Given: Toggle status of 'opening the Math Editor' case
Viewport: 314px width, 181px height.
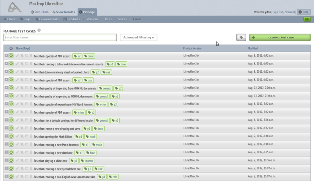Looking at the screenshot, I should 11,136.
